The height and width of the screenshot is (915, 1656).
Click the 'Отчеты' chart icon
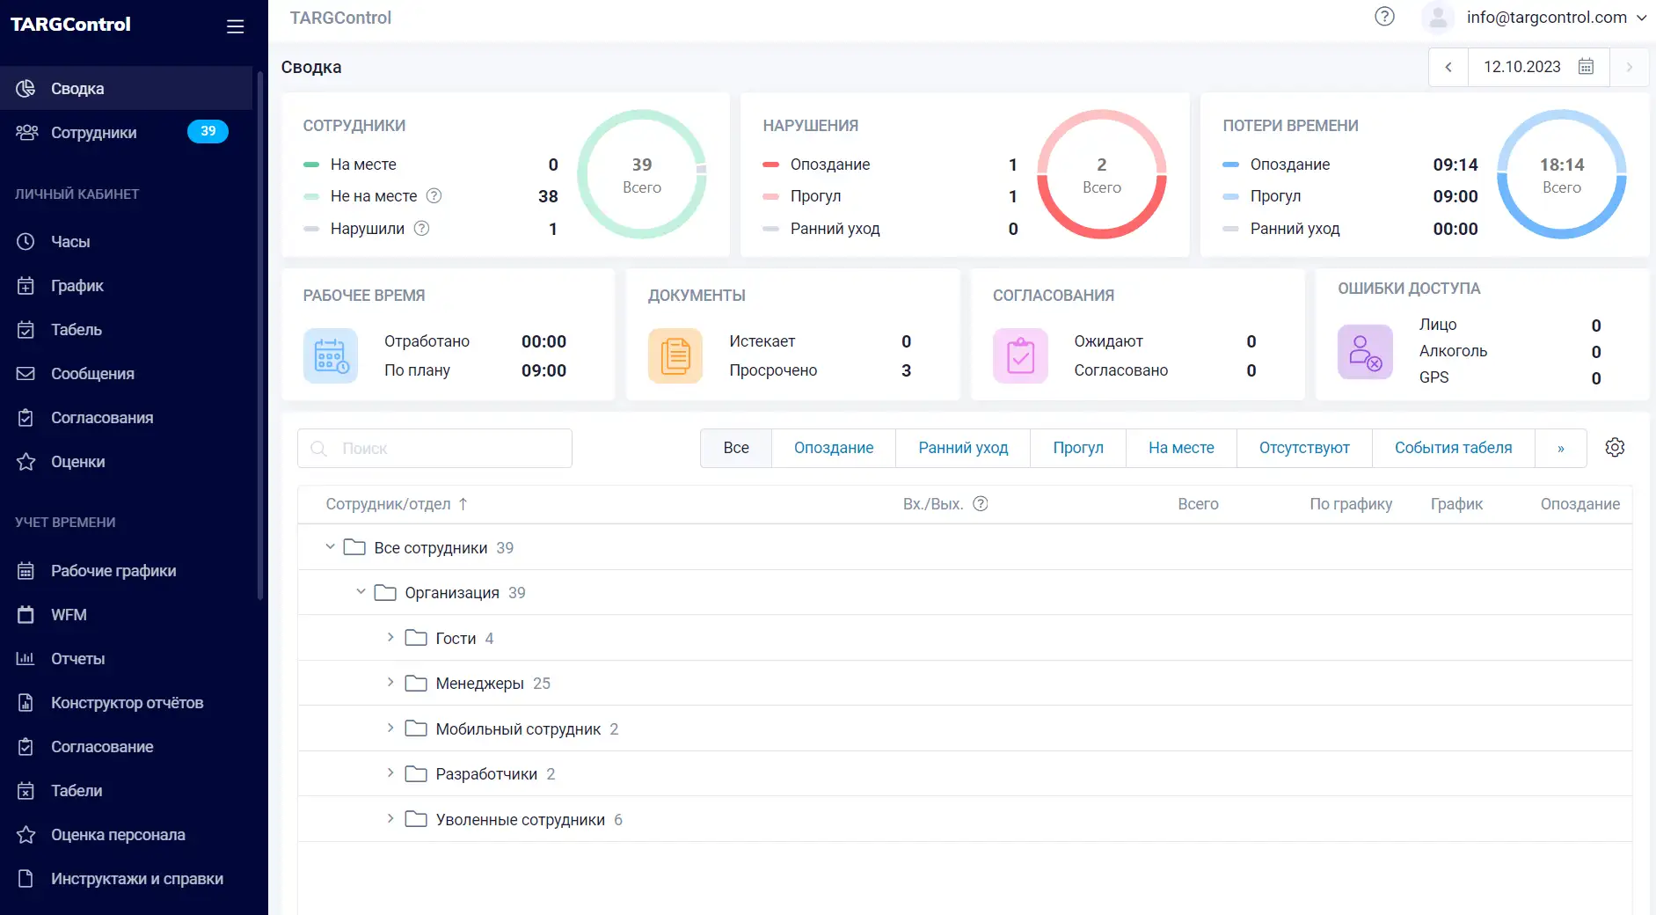coord(26,659)
